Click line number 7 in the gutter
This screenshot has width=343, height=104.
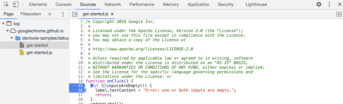tap(81, 49)
